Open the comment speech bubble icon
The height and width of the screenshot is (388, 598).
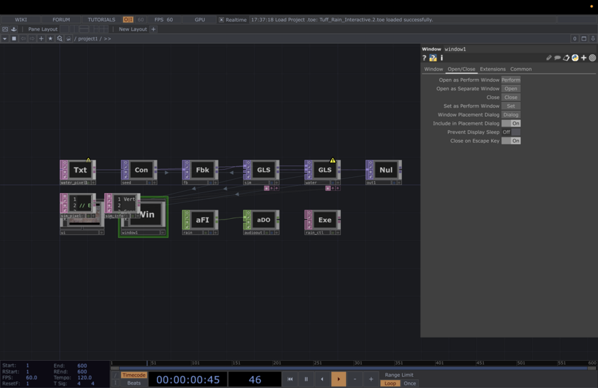[x=557, y=58]
